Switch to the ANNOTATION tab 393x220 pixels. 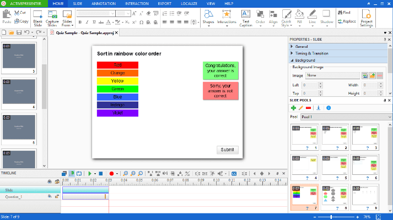pyautogui.click(x=104, y=3)
